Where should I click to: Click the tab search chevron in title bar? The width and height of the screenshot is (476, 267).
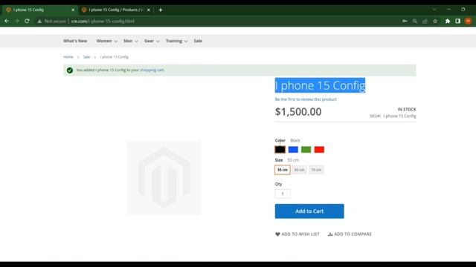[x=434, y=10]
